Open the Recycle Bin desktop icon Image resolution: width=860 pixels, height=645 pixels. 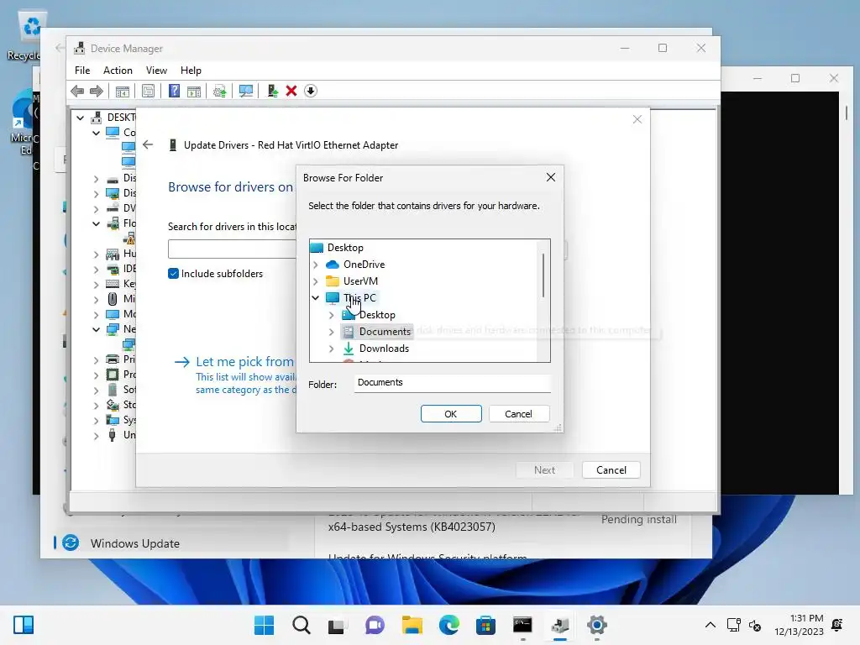(24, 36)
